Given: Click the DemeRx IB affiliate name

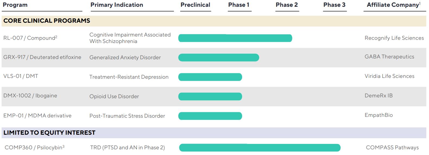Looking at the screenshot, I should coord(379,96).
